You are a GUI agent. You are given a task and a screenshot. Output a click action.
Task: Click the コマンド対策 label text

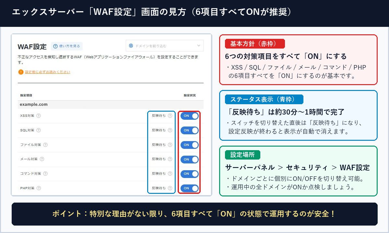pyautogui.click(x=30, y=174)
